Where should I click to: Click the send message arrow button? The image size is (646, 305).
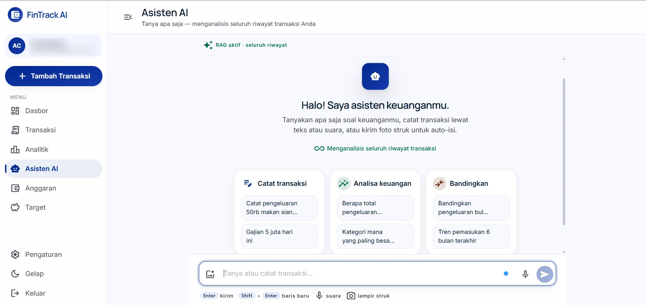(545, 274)
